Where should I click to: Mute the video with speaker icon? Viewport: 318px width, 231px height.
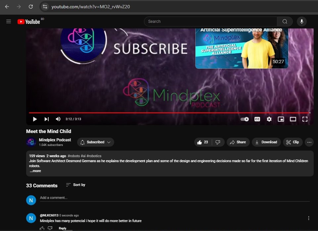pyautogui.click(x=58, y=119)
